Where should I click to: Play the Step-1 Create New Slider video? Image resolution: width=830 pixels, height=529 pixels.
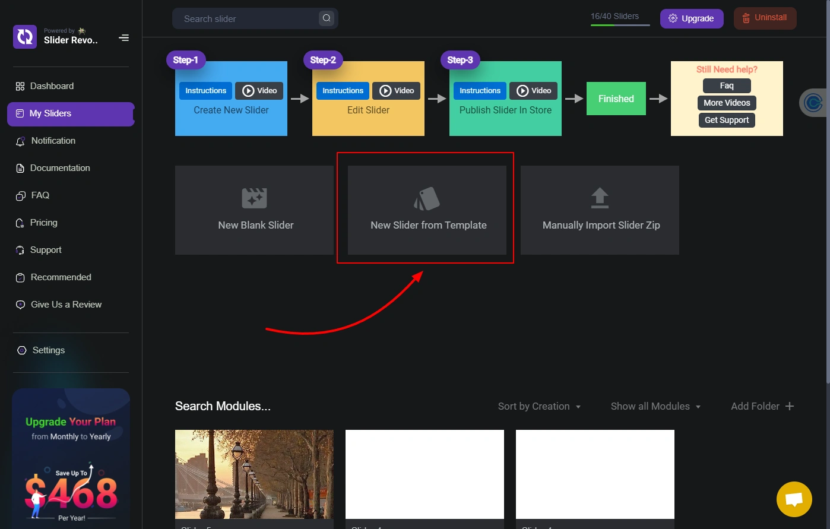tap(259, 91)
